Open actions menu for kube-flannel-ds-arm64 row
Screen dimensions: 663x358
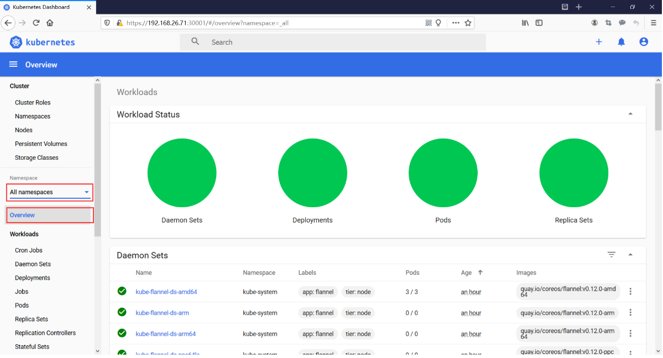coord(630,333)
